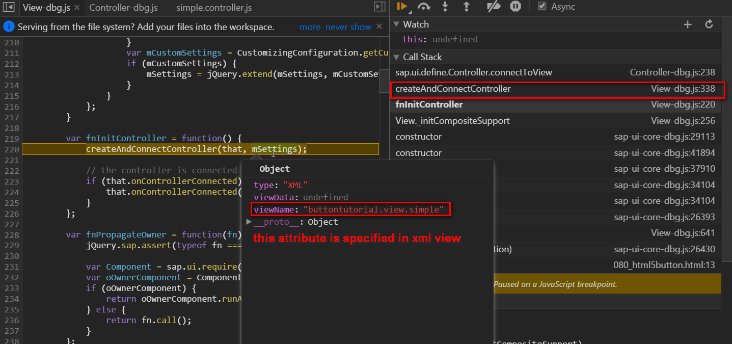
Task: Open Controller-dbg.js:238 source location
Action: pyautogui.click(x=672, y=72)
